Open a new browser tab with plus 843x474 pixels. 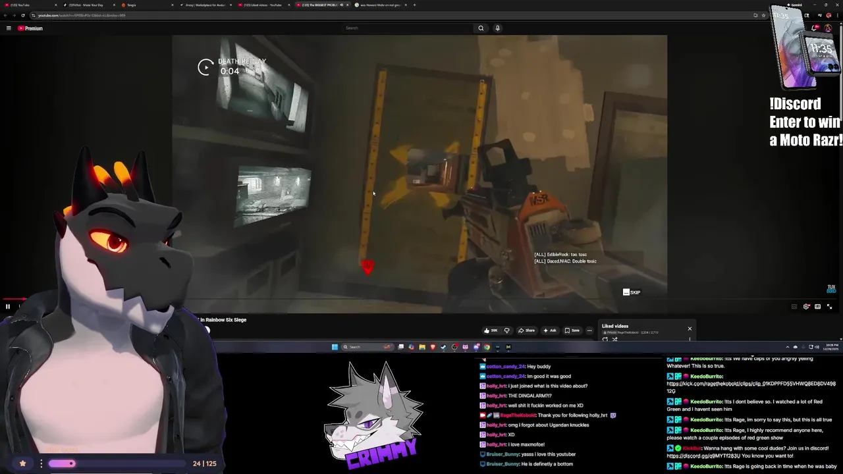414,5
